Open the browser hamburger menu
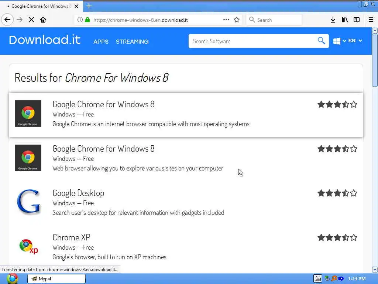Image resolution: width=378 pixels, height=284 pixels. coord(371,20)
